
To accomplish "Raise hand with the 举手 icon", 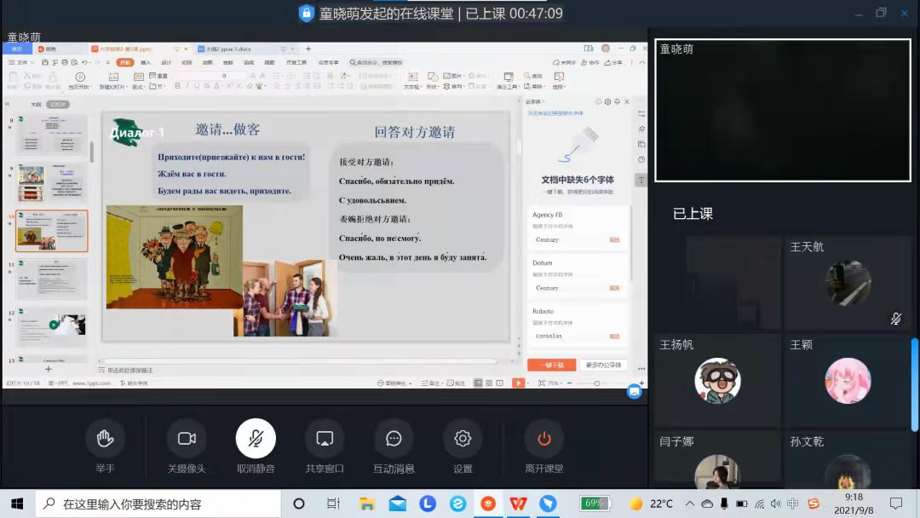I will click(105, 440).
